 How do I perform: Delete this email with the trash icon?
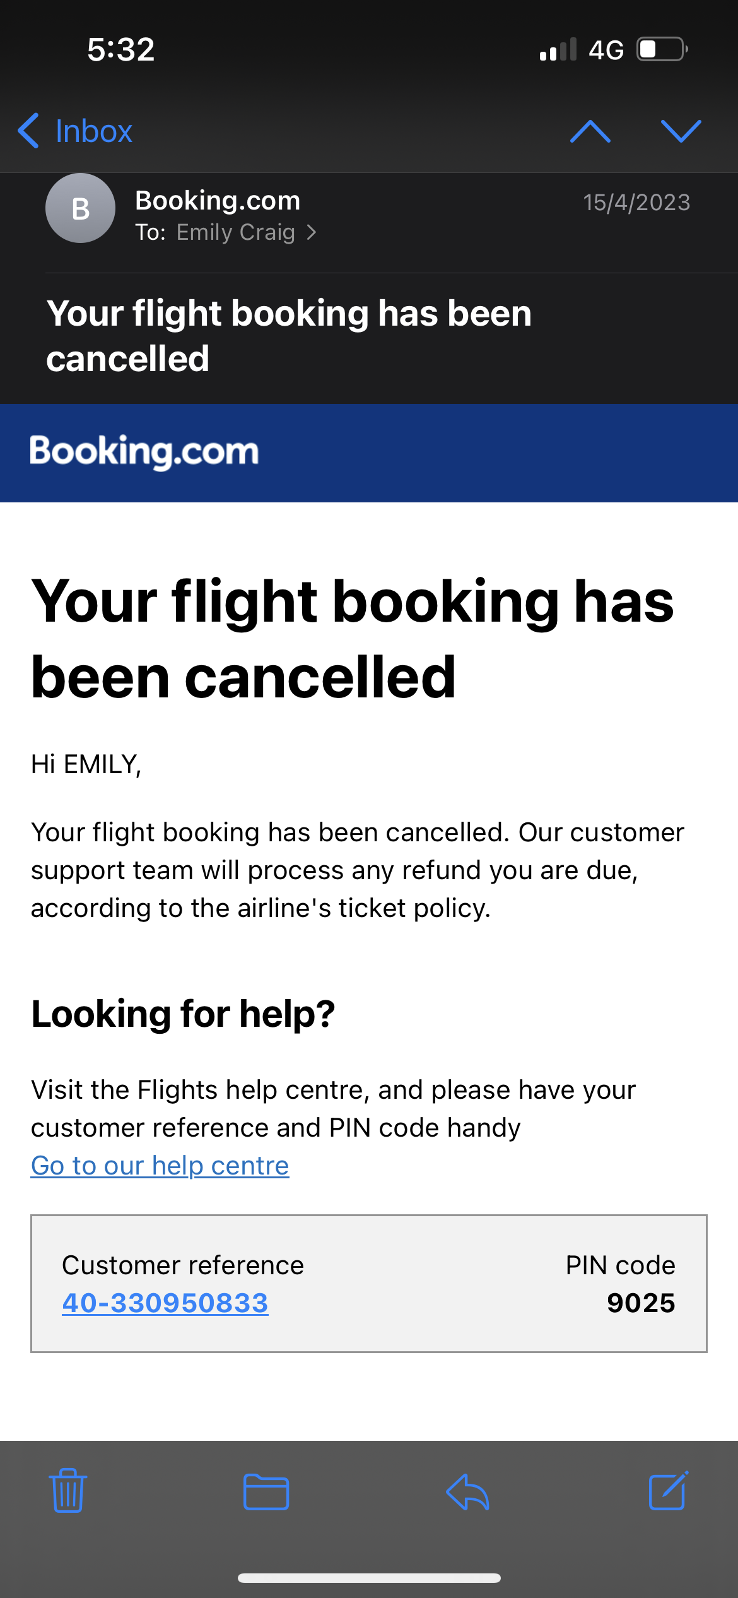(x=68, y=1491)
